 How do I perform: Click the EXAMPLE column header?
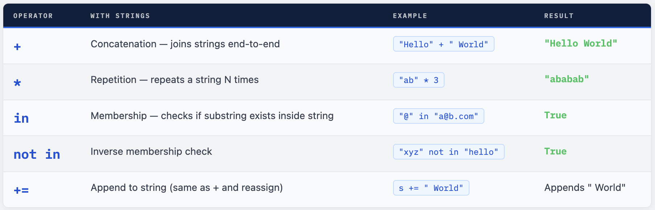(410, 16)
